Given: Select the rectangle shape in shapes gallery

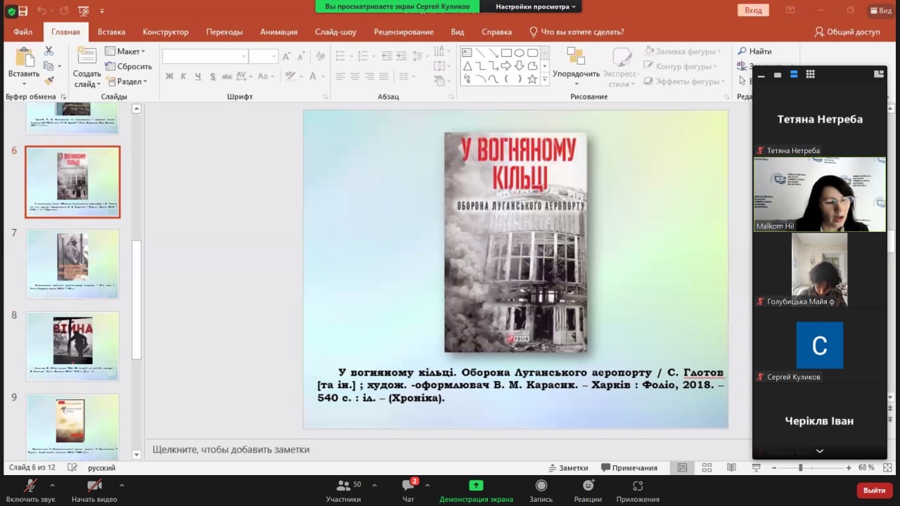Looking at the screenshot, I should coord(506,53).
